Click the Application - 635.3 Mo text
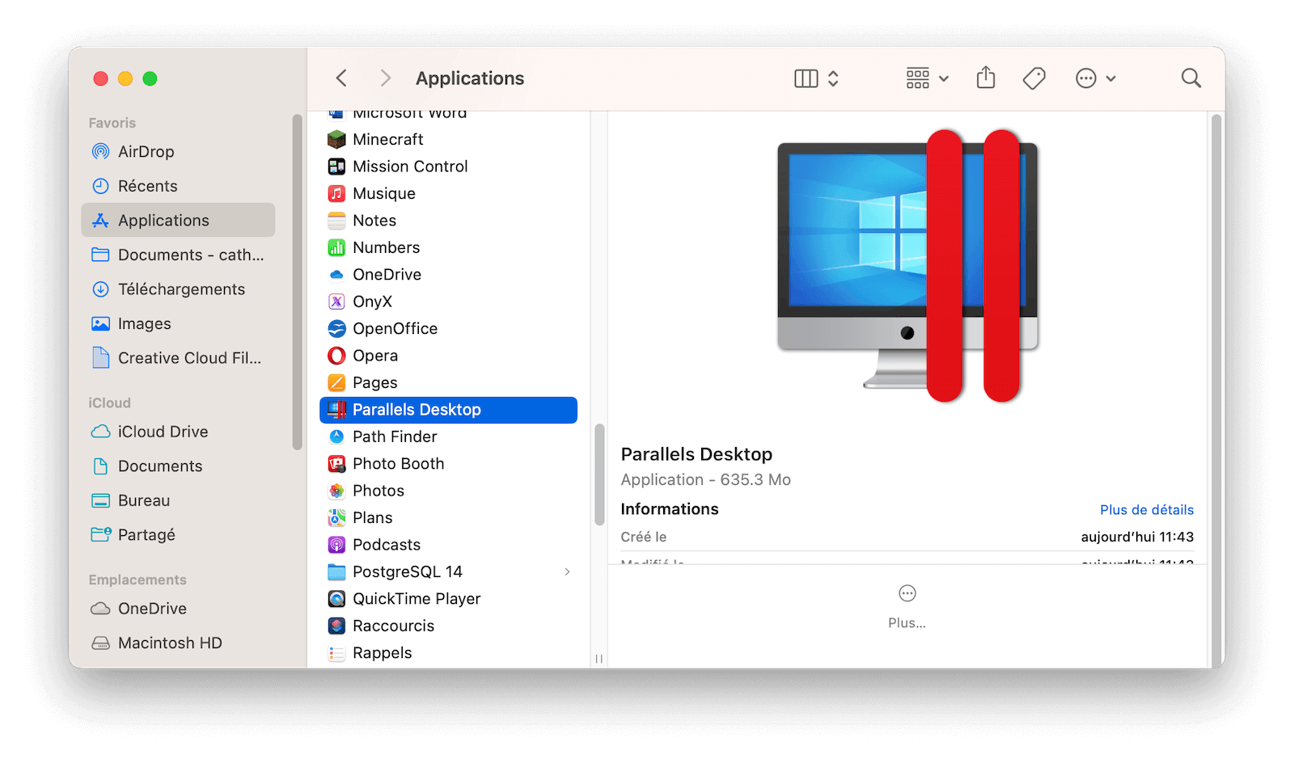This screenshot has width=1294, height=759. click(x=705, y=480)
